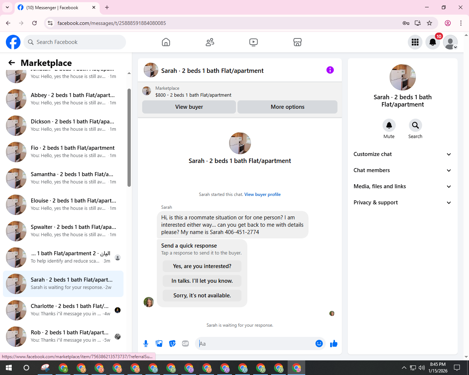Open Chrome password manager key icon
Viewport: 469px width, 375px height.
click(406, 23)
